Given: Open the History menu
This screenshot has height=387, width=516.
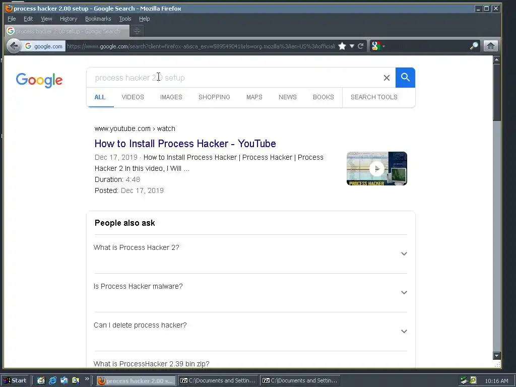Looking at the screenshot, I should coord(69,19).
